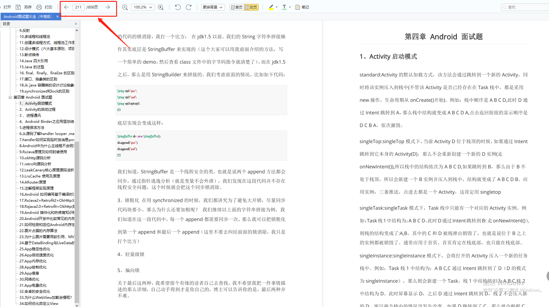Image resolution: width=549 pixels, height=307 pixels.
Task: Rotate page clockwise
Action: coord(189,7)
